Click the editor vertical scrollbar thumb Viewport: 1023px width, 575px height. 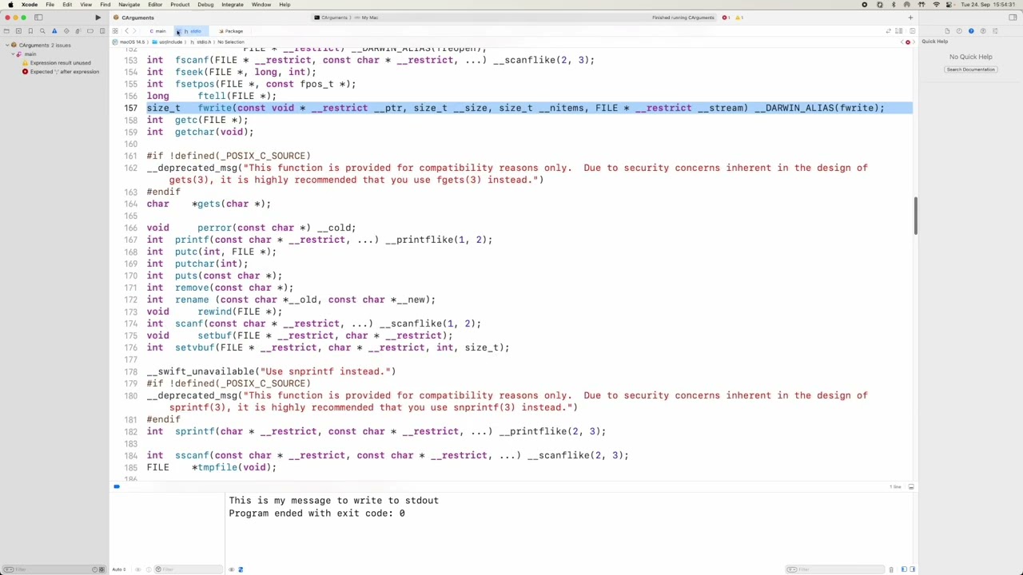(x=915, y=215)
